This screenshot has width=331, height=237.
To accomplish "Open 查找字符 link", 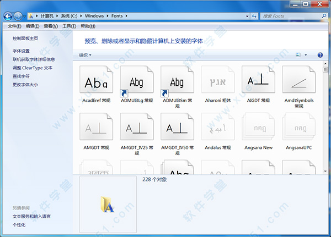I will tap(21, 76).
